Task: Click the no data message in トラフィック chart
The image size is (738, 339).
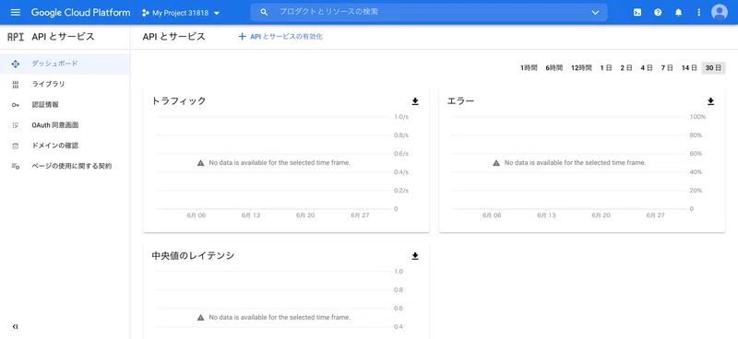Action: [x=273, y=163]
